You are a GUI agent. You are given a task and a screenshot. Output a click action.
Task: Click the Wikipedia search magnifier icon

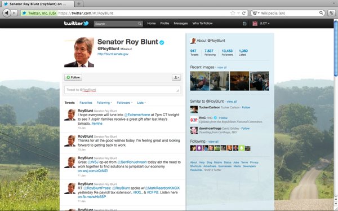click(321, 13)
